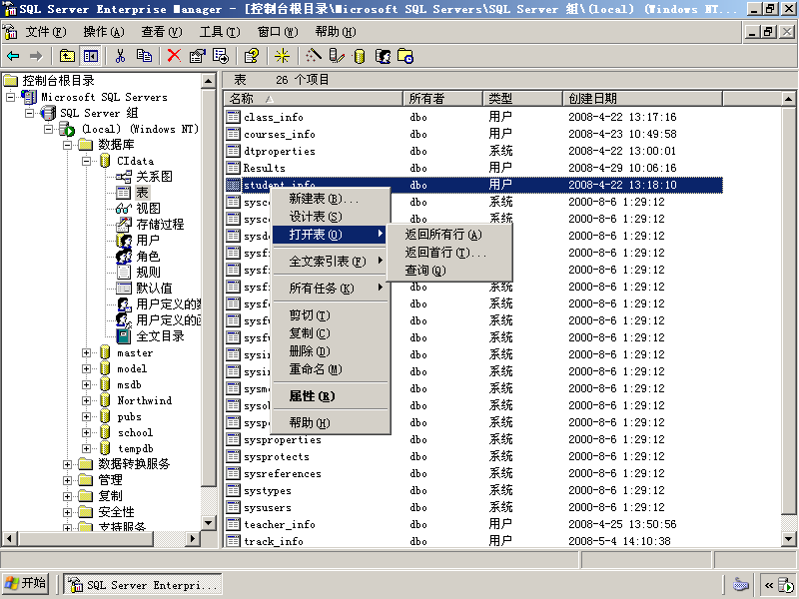The image size is (799, 599).
Task: Expand 全文索引表(F) submenu arrow
Action: [381, 261]
